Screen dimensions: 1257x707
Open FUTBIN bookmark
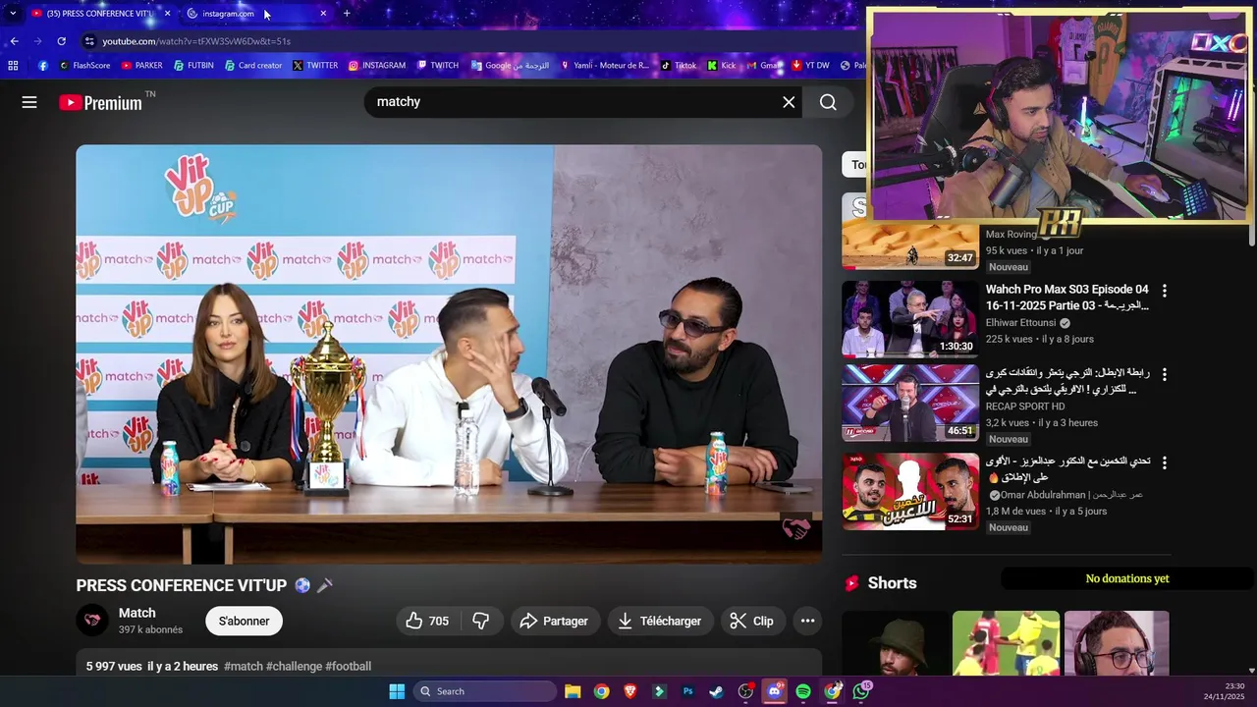point(193,66)
